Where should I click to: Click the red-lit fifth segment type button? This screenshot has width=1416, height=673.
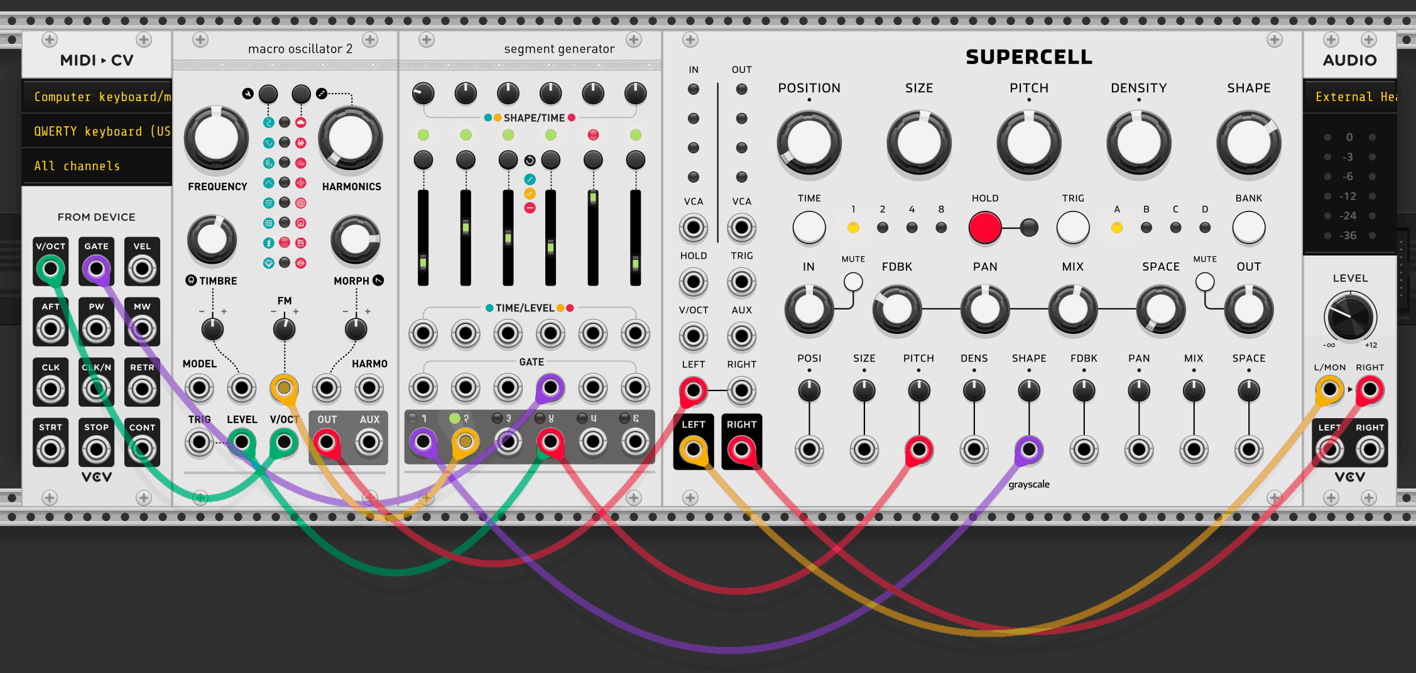point(593,160)
